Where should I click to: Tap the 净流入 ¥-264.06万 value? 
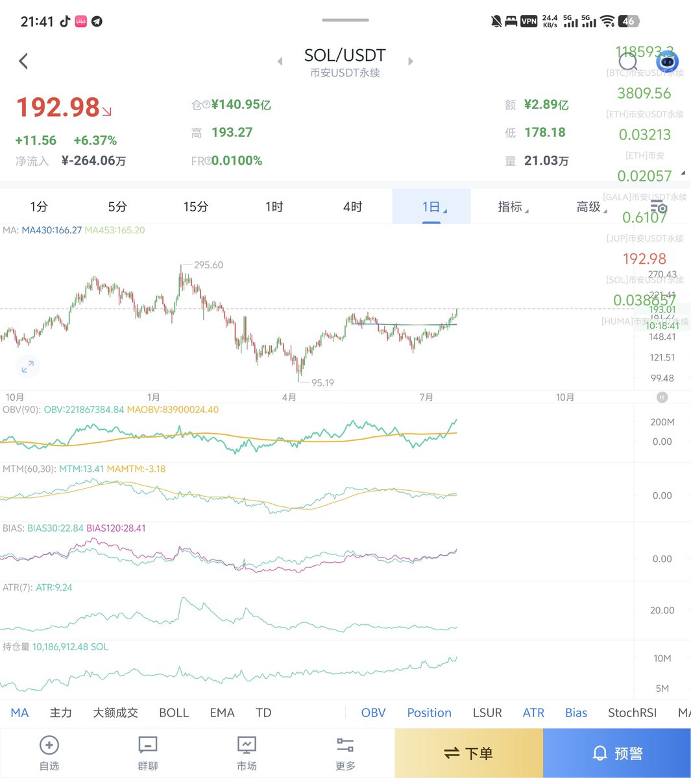93,161
